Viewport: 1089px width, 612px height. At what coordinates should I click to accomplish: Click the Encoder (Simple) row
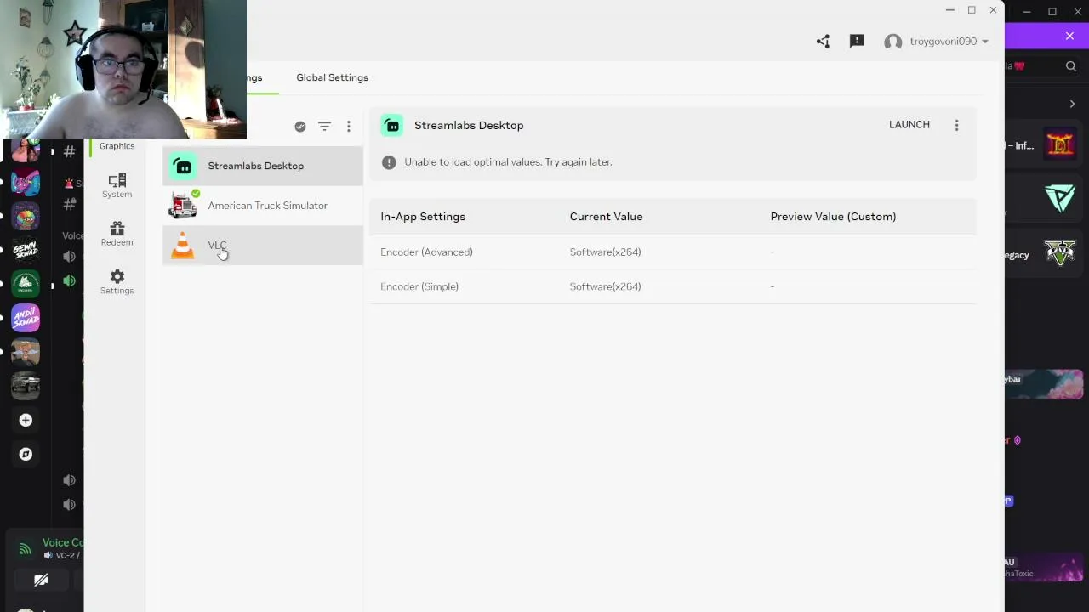(673, 286)
